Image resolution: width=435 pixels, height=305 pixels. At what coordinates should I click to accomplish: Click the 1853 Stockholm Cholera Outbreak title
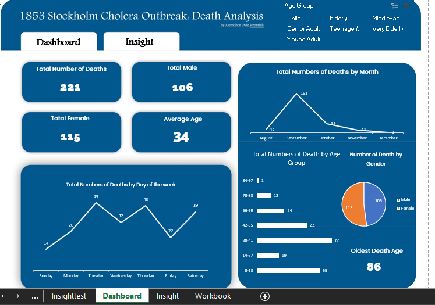click(x=142, y=16)
